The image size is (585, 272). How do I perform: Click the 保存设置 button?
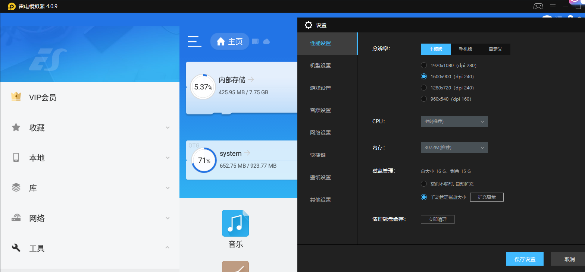coord(525,259)
